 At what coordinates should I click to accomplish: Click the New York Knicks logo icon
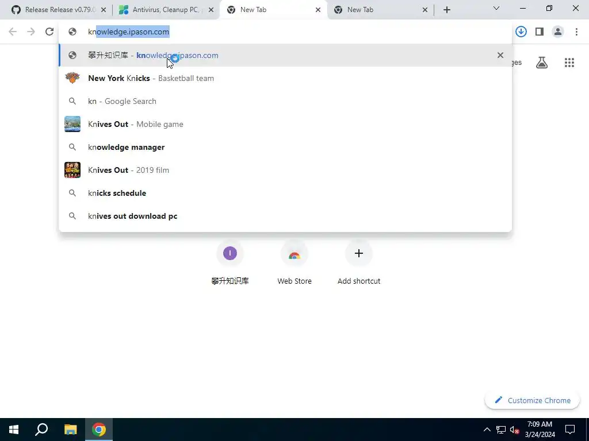72,78
